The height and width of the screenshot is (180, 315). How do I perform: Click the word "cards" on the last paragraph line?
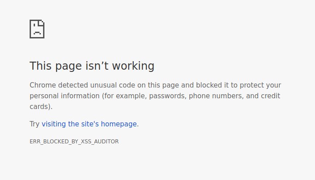[x=39, y=107]
